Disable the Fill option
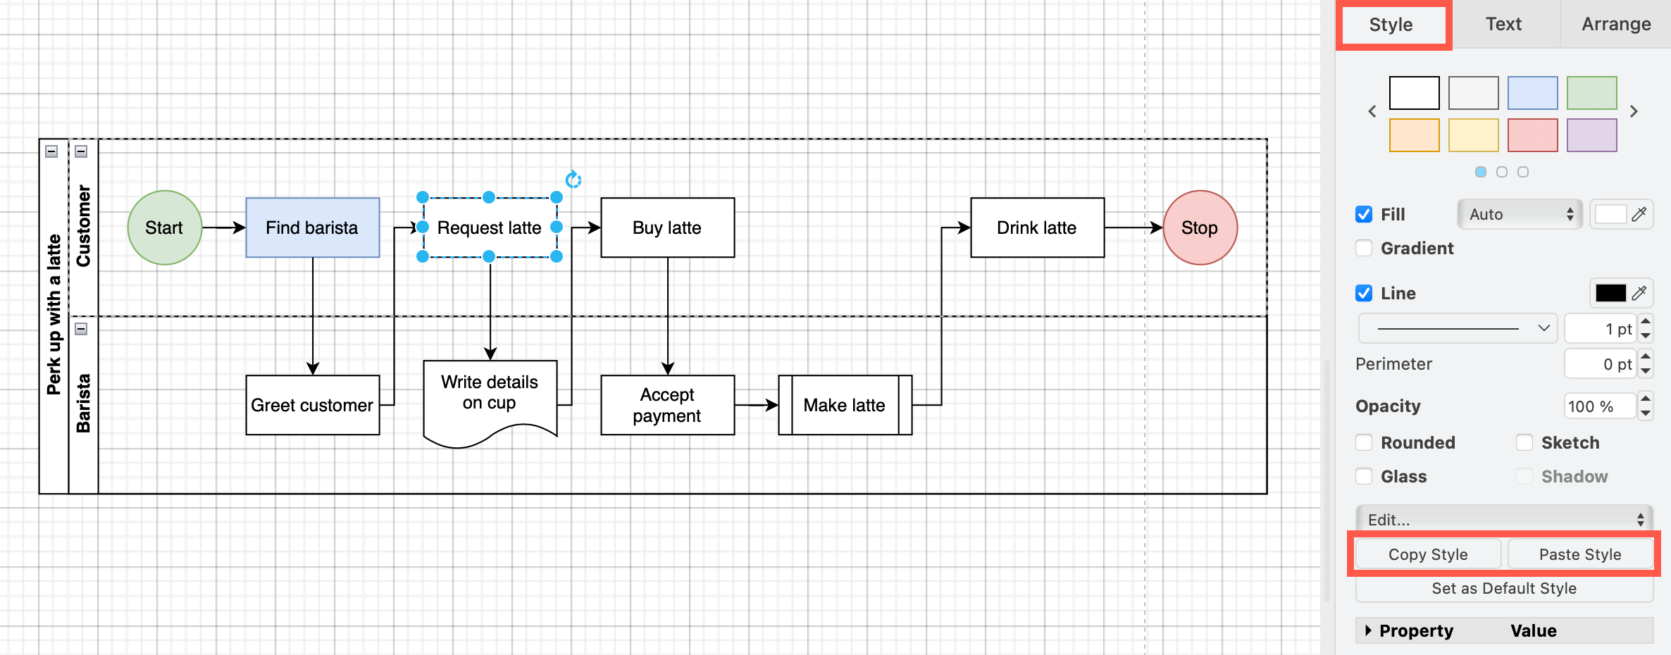Image resolution: width=1671 pixels, height=655 pixels. coord(1363,213)
